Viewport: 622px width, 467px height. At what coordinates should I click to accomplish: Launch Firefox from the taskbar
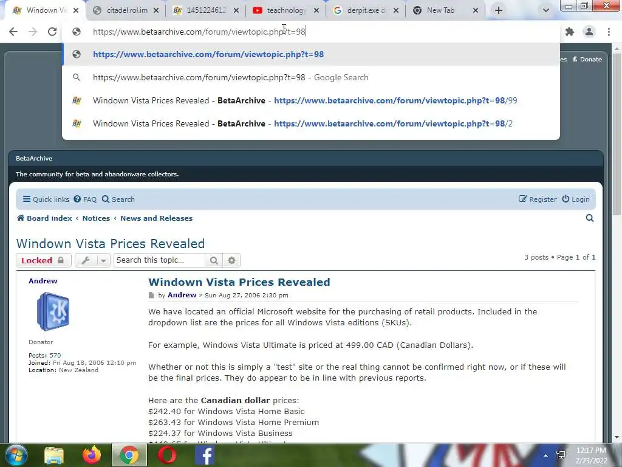pos(92,455)
